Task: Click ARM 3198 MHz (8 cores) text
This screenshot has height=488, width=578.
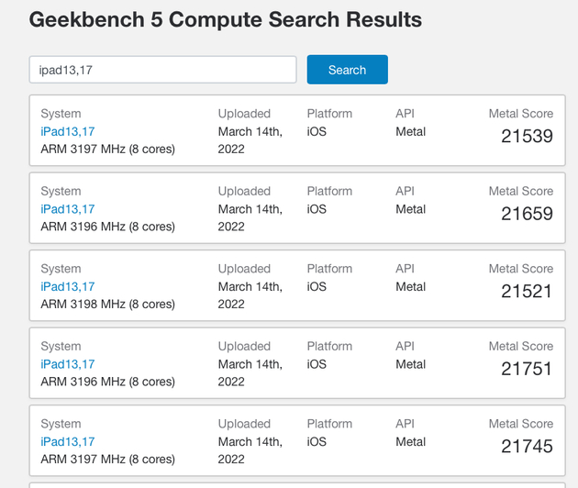Action: [107, 304]
